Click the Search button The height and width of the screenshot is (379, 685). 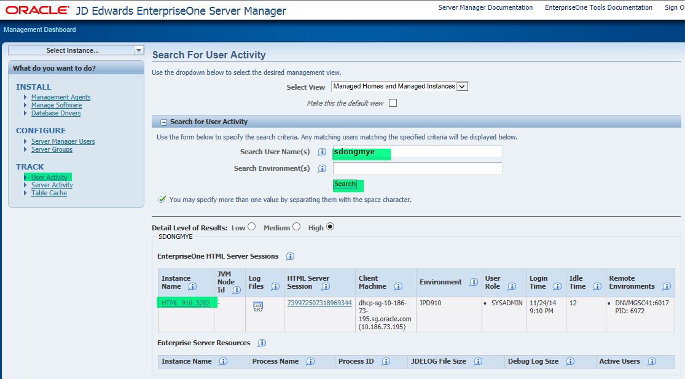[345, 184]
